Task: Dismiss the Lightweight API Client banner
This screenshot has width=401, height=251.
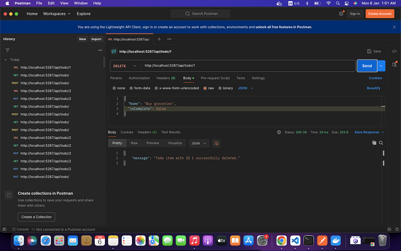Action: (394, 27)
